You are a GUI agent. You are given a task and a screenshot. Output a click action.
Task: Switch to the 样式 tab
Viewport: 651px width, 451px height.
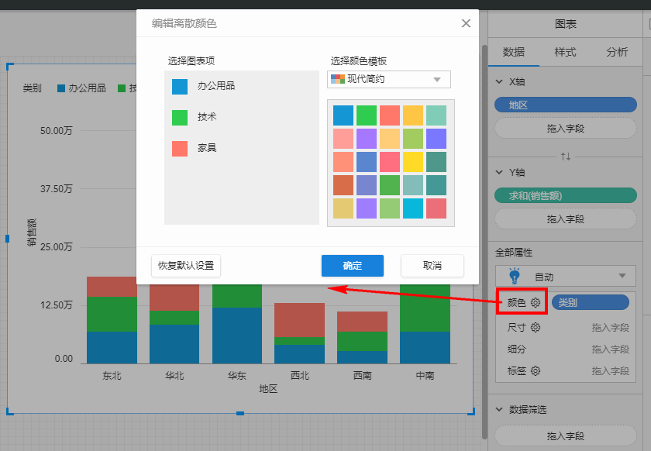(x=565, y=52)
